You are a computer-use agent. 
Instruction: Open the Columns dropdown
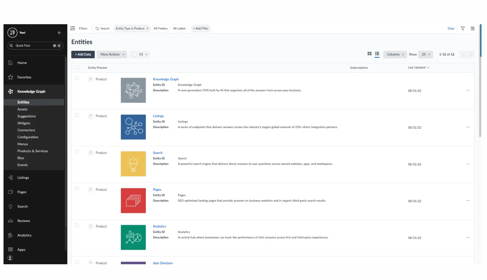[395, 55]
